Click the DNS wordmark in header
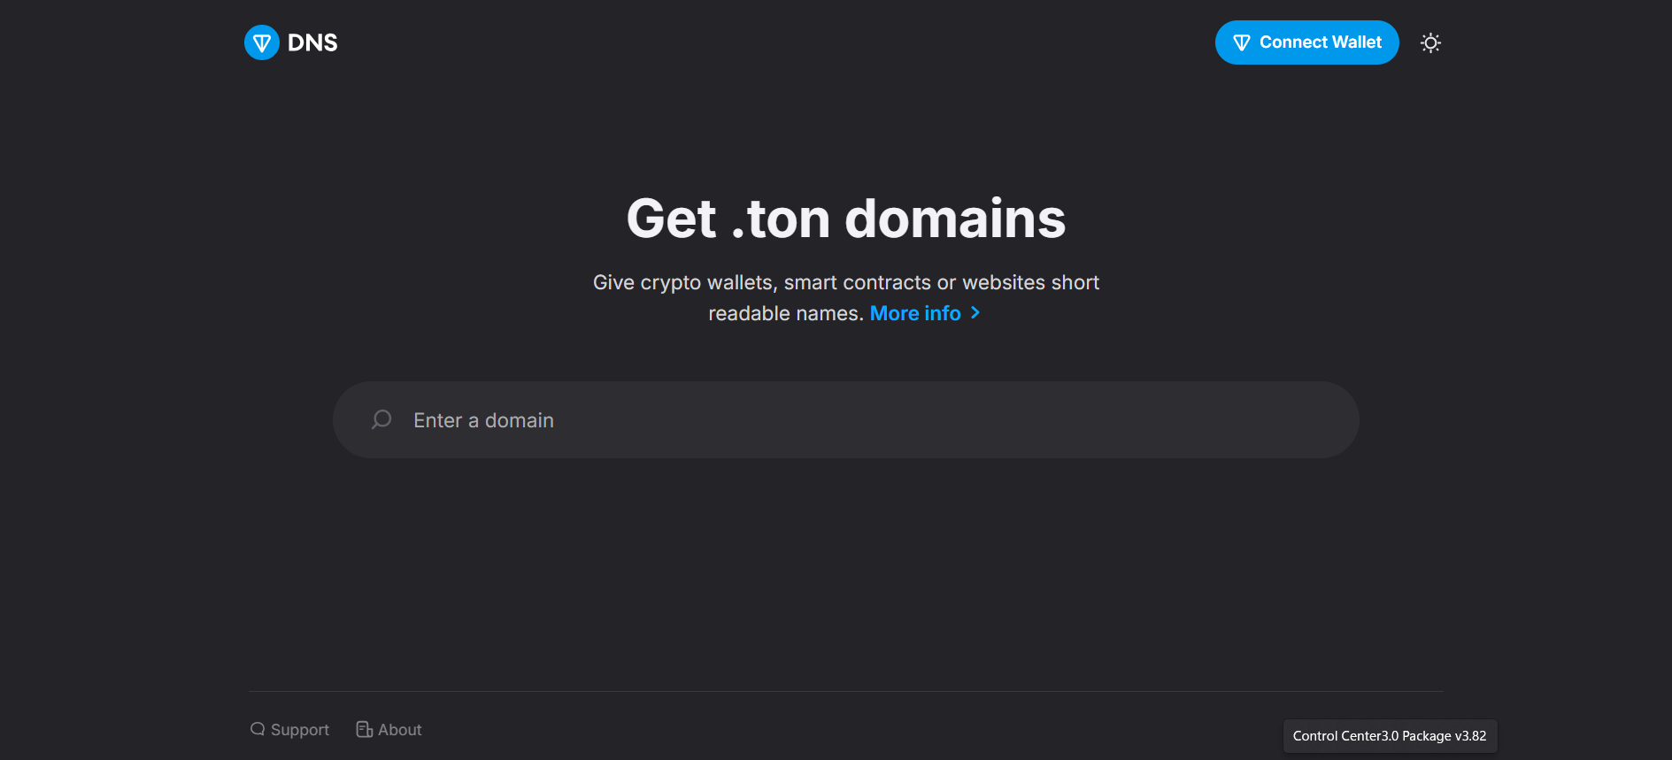This screenshot has width=1672, height=760. coord(312,42)
